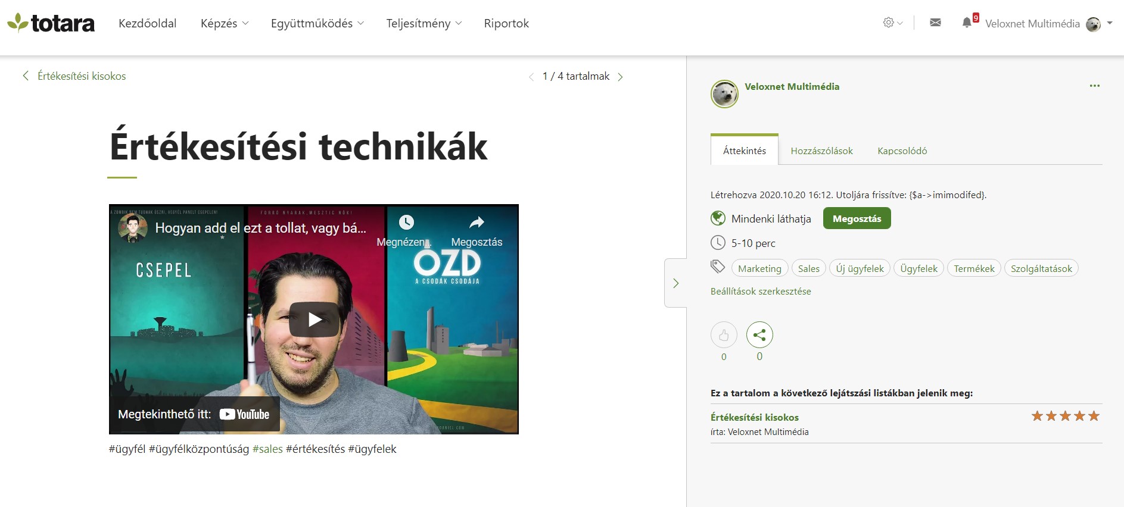Open the notifications bell icon
Screen dimensions: 1124x507
pos(967,23)
